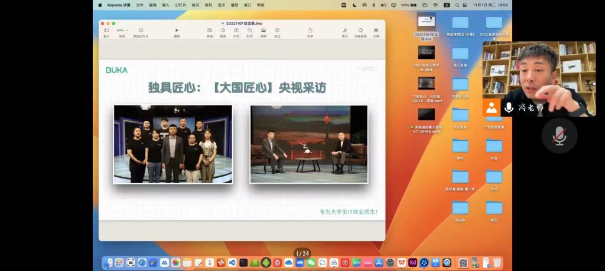
Task: Open the Table insert tool
Action: [x=210, y=30]
